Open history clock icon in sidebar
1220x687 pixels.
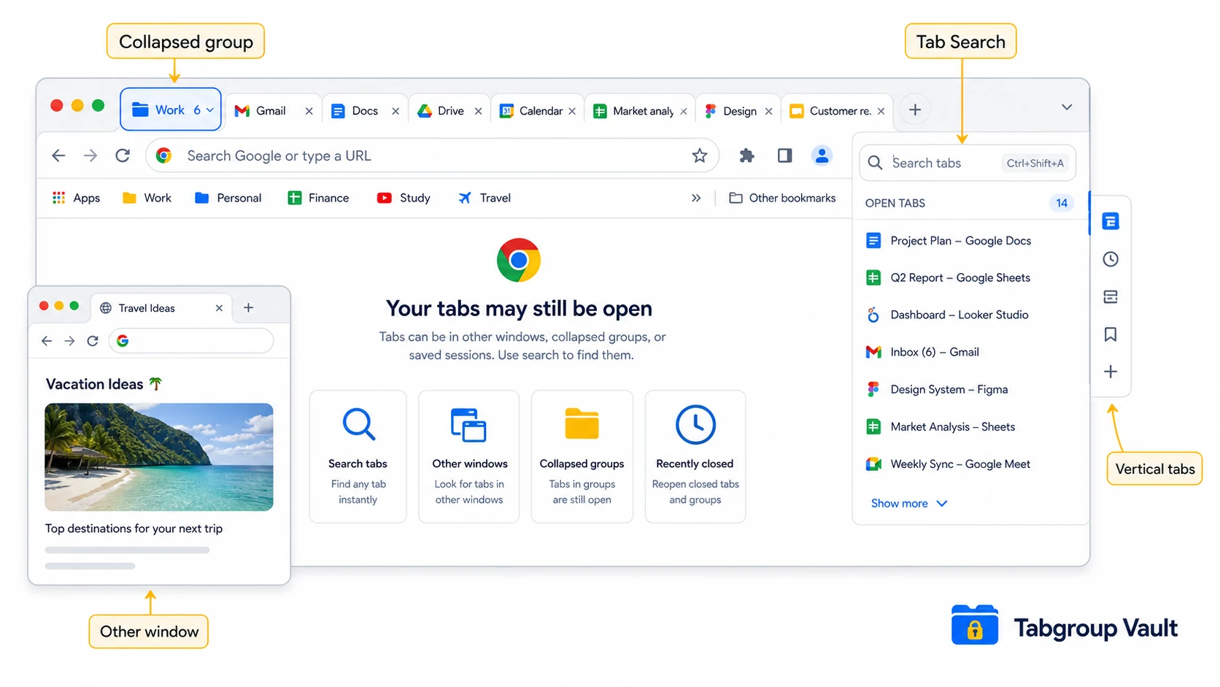(x=1111, y=259)
